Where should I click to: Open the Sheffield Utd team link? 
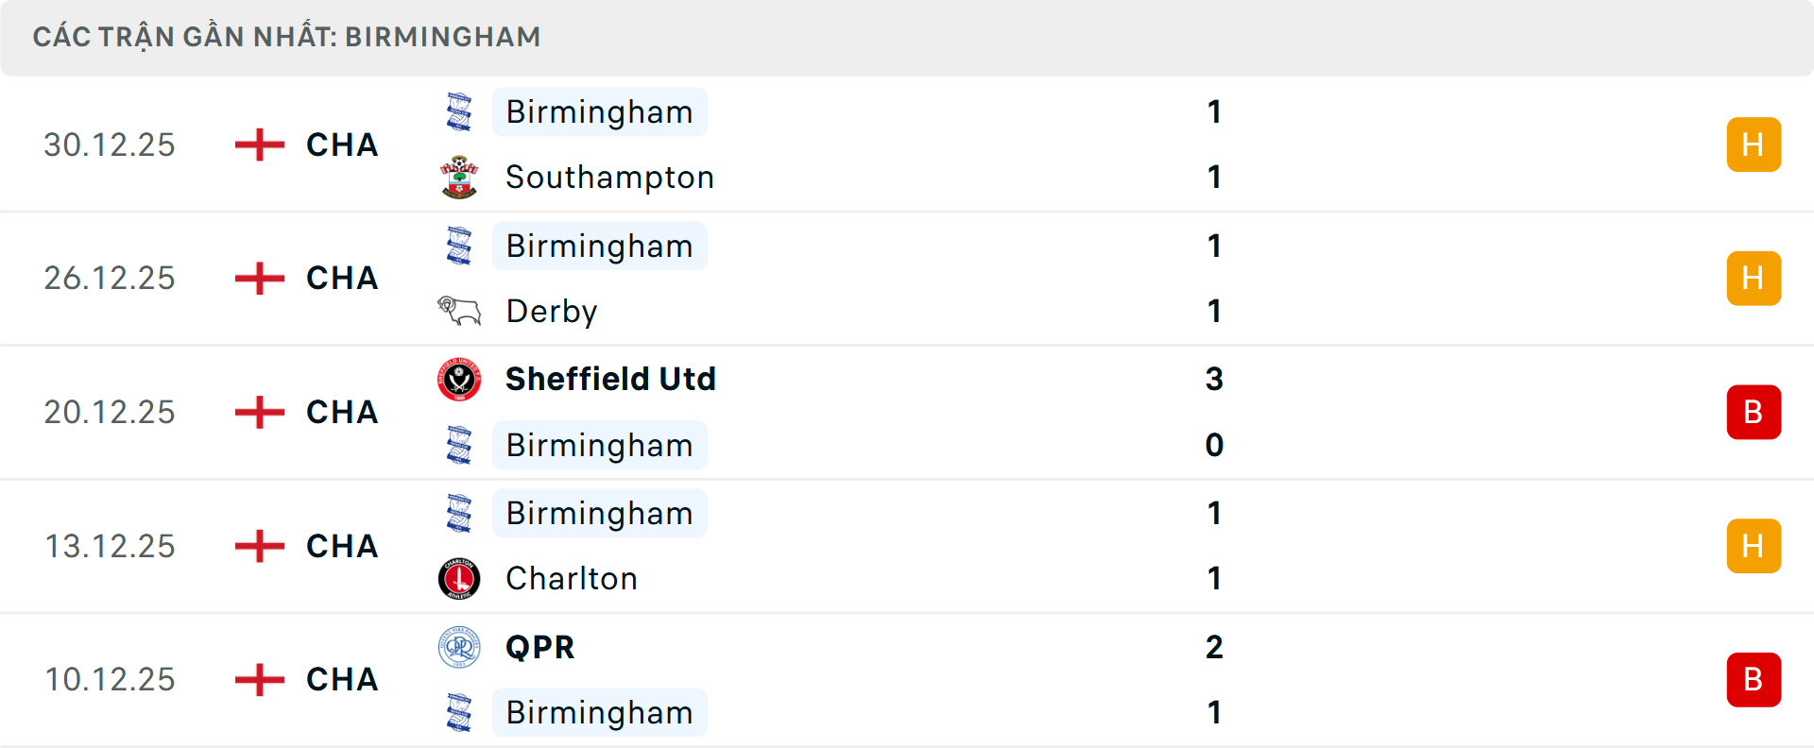[610, 379]
